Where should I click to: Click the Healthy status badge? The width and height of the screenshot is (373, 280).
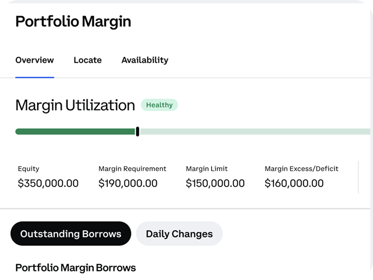pos(159,105)
